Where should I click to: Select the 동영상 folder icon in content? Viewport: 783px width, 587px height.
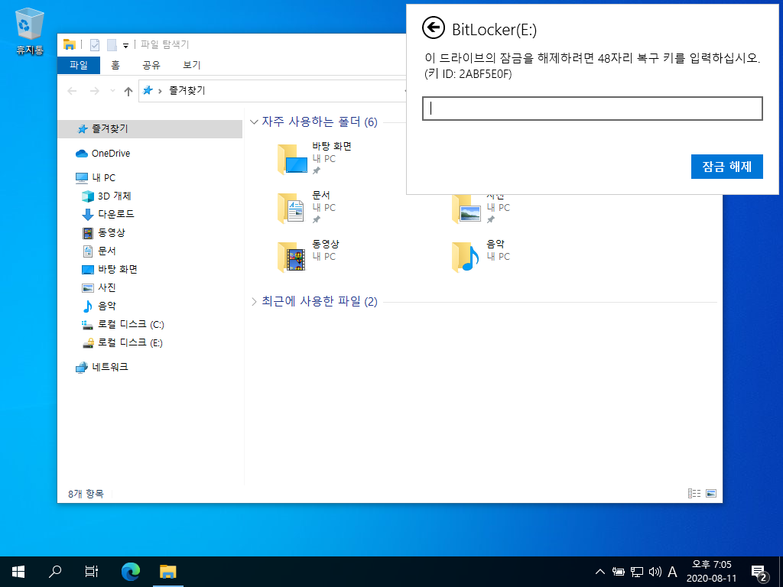(291, 257)
